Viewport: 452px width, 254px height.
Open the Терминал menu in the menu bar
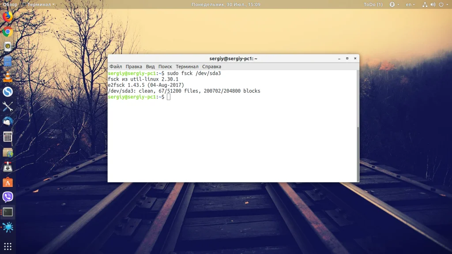coord(187,67)
